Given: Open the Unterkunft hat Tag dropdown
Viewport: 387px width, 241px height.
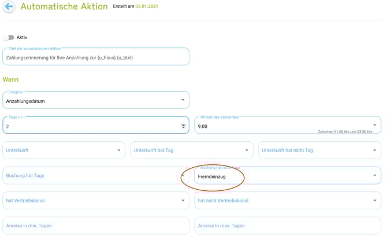Looking at the screenshot, I should pyautogui.click(x=192, y=150).
